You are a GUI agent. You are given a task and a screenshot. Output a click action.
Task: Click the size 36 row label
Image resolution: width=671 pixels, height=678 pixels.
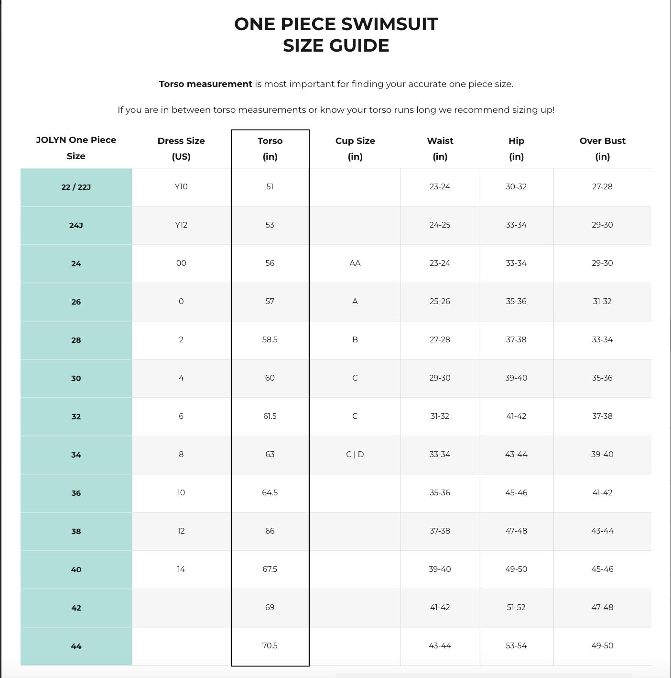76,493
